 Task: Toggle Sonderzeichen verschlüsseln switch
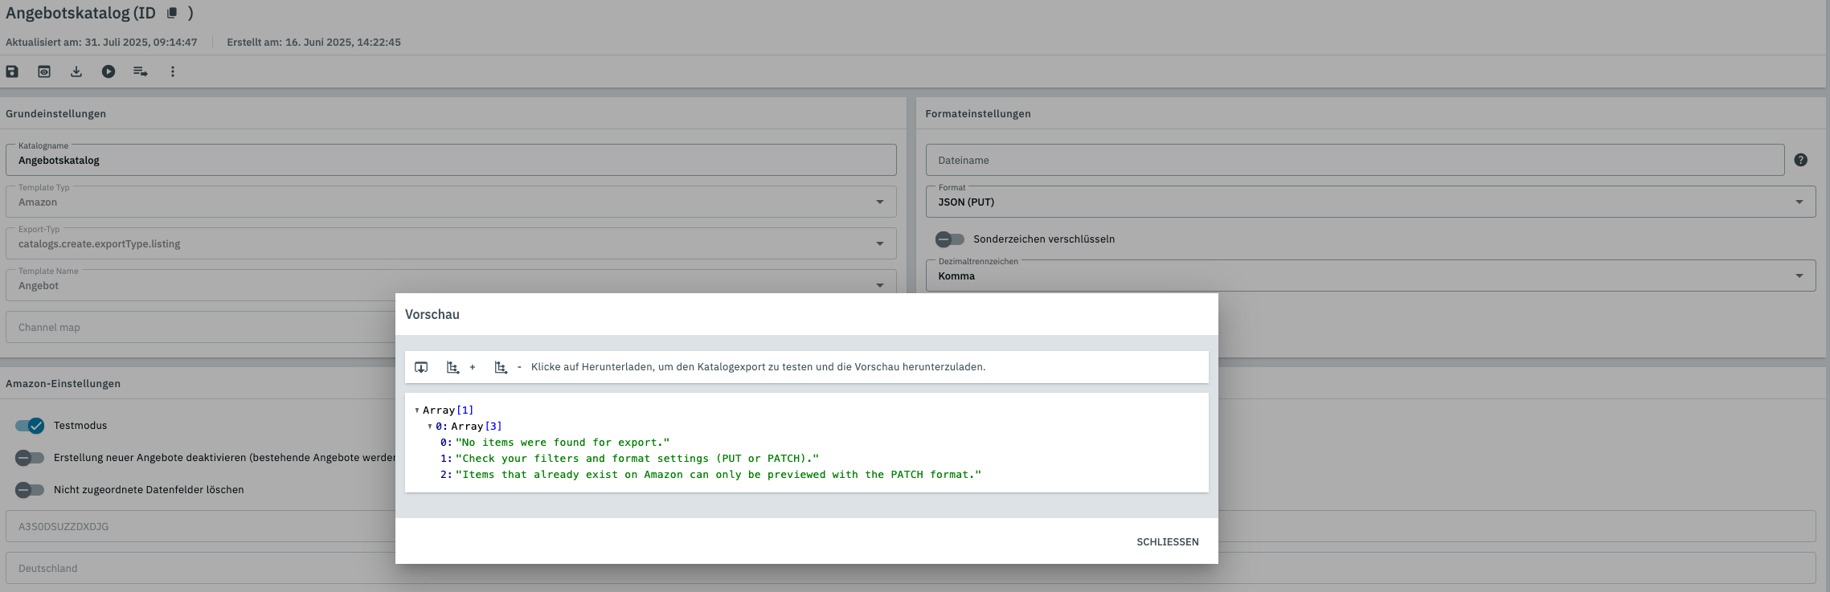(x=949, y=239)
